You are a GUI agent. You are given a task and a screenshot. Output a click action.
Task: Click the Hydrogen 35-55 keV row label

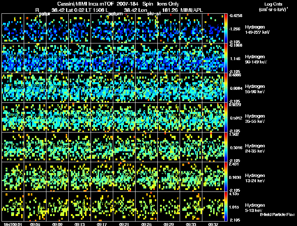[255, 119]
